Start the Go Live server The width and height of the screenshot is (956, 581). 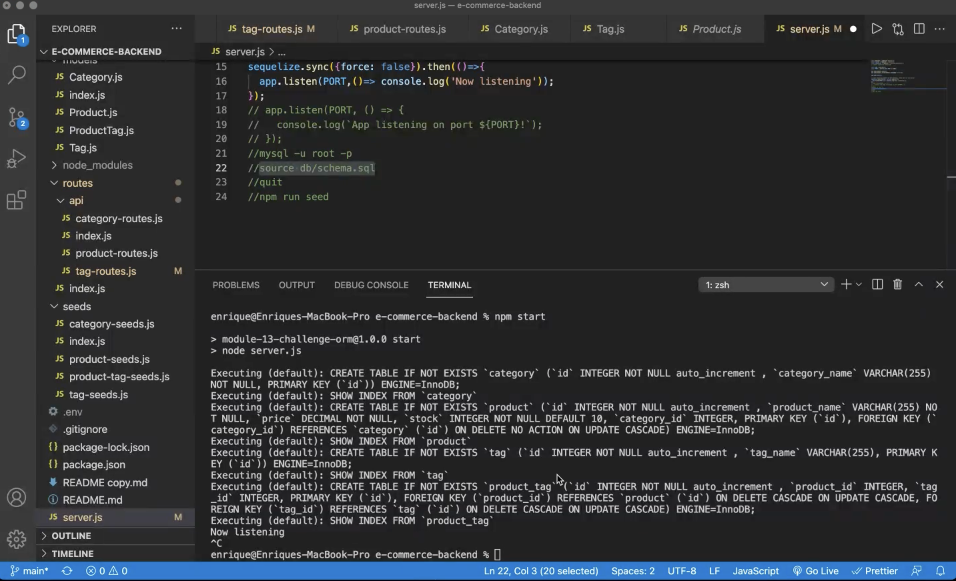coord(816,571)
